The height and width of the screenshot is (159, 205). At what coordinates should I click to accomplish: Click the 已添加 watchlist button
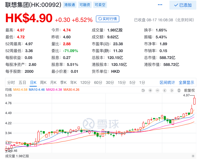pos(183,5)
